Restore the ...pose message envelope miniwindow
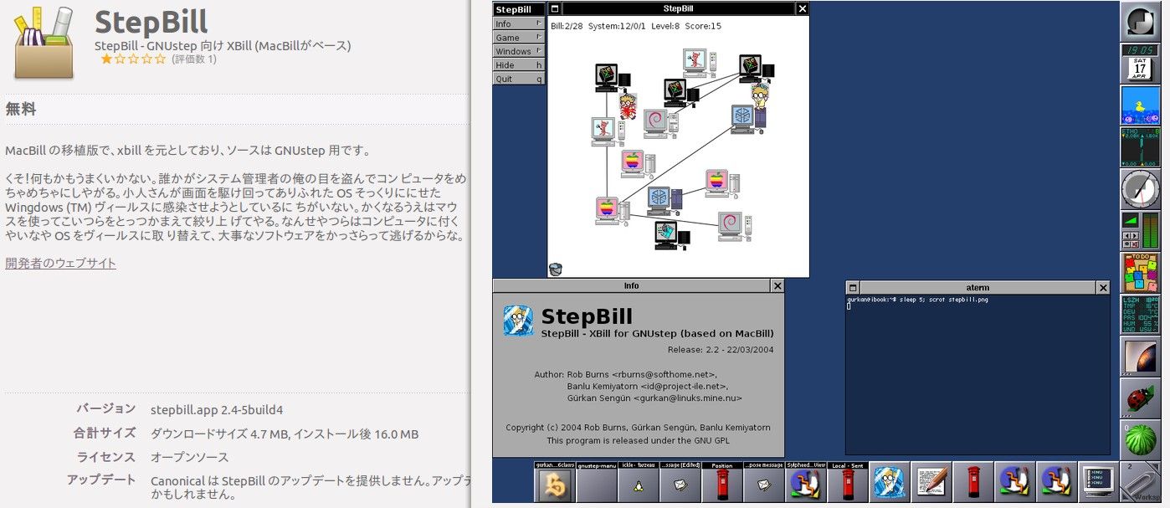1170x508 pixels. click(764, 481)
